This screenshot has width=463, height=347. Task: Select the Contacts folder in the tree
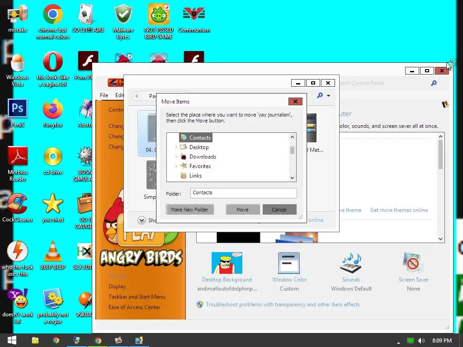(x=196, y=137)
